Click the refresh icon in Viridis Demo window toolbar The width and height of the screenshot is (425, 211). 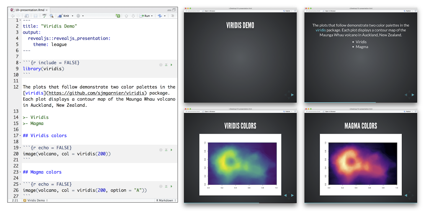pyautogui.click(x=295, y=11)
